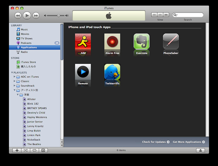
Task: Collapse the アーティスト別 folder
Action: [x=14, y=90]
